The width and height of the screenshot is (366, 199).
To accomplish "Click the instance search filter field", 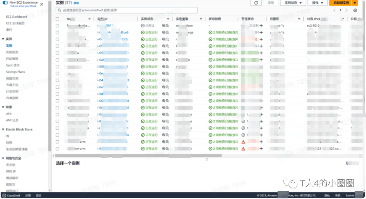I will 126,10.
